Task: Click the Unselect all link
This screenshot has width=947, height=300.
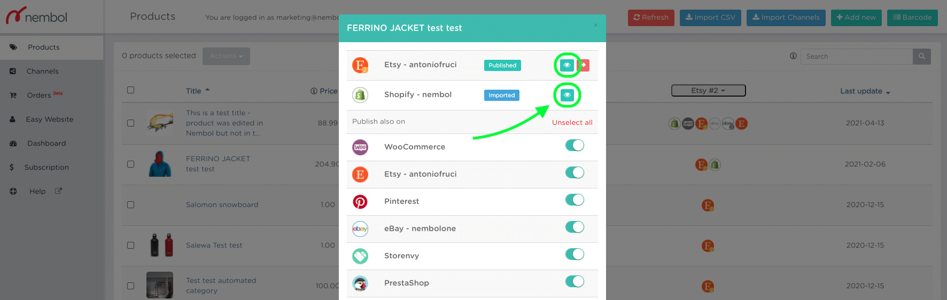Action: click(x=572, y=122)
